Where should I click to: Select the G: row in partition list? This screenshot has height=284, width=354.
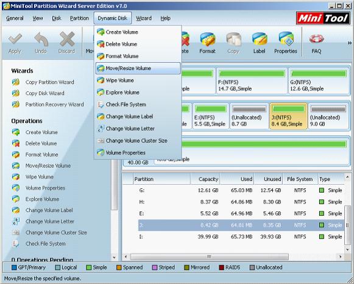(x=241, y=190)
